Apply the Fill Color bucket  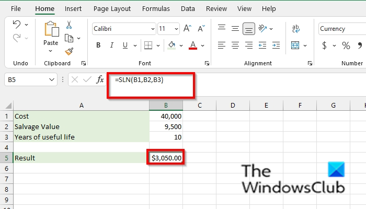[x=171, y=45]
